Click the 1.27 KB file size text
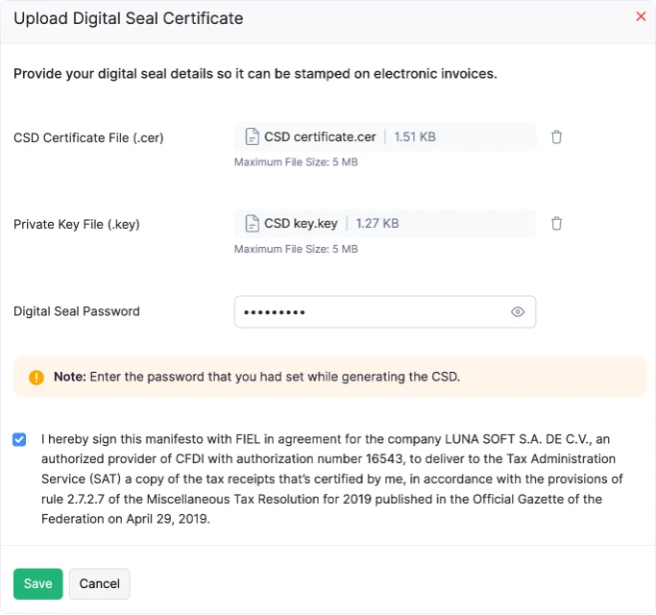 (x=377, y=224)
